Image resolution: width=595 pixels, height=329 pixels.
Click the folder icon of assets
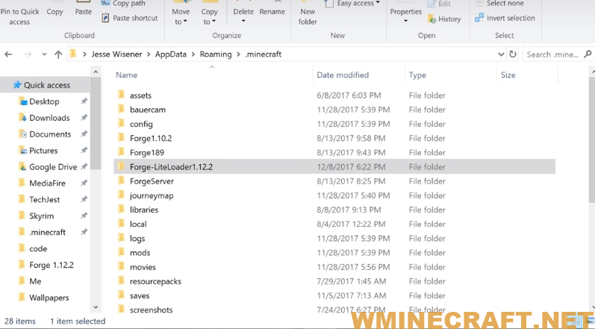coord(121,95)
